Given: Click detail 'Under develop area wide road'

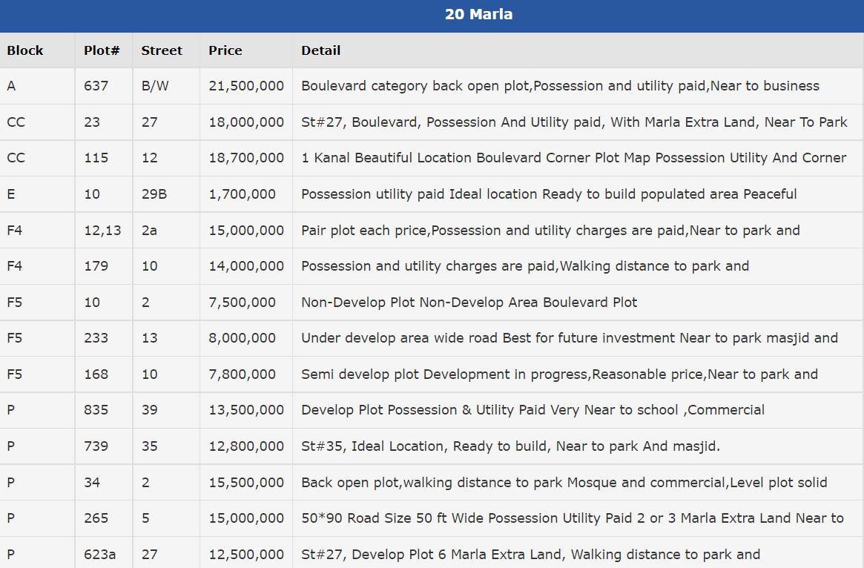Looking at the screenshot, I should (570, 338).
